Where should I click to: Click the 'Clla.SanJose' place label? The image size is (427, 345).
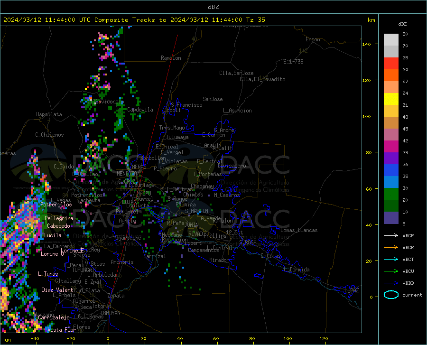[236, 73]
